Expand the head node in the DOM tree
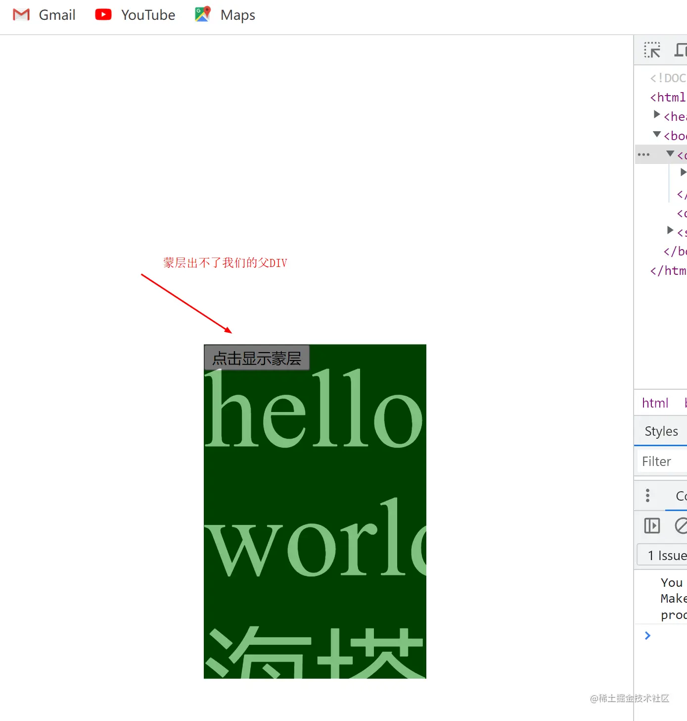The width and height of the screenshot is (687, 721). pyautogui.click(x=657, y=115)
